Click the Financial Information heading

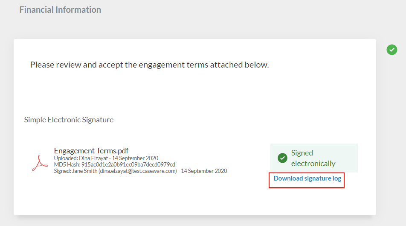point(60,9)
